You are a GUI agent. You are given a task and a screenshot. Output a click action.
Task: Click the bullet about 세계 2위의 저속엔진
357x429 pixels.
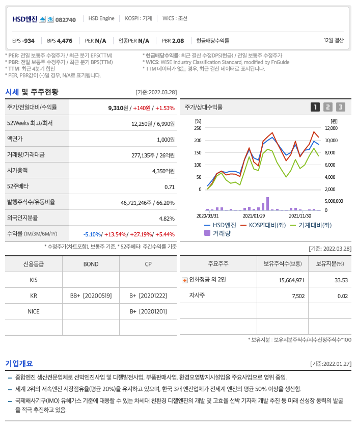pos(158,389)
